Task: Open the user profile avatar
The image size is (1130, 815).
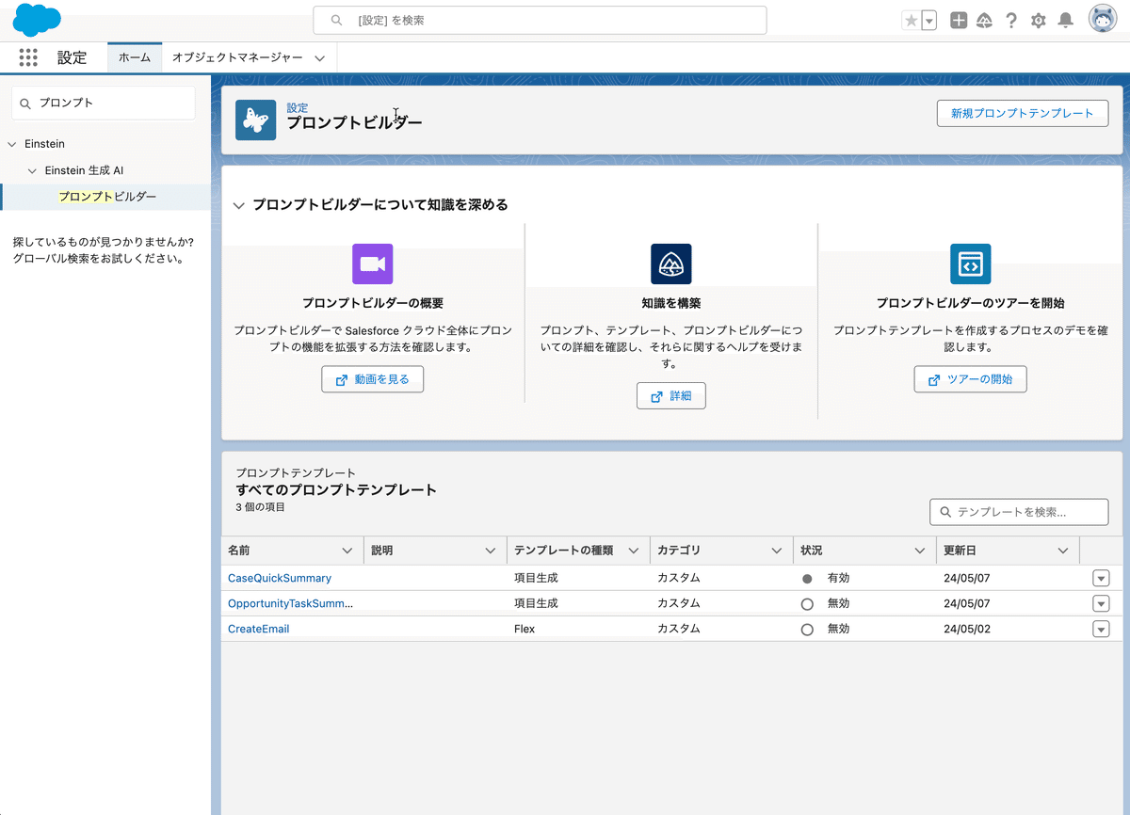Action: pos(1103,20)
